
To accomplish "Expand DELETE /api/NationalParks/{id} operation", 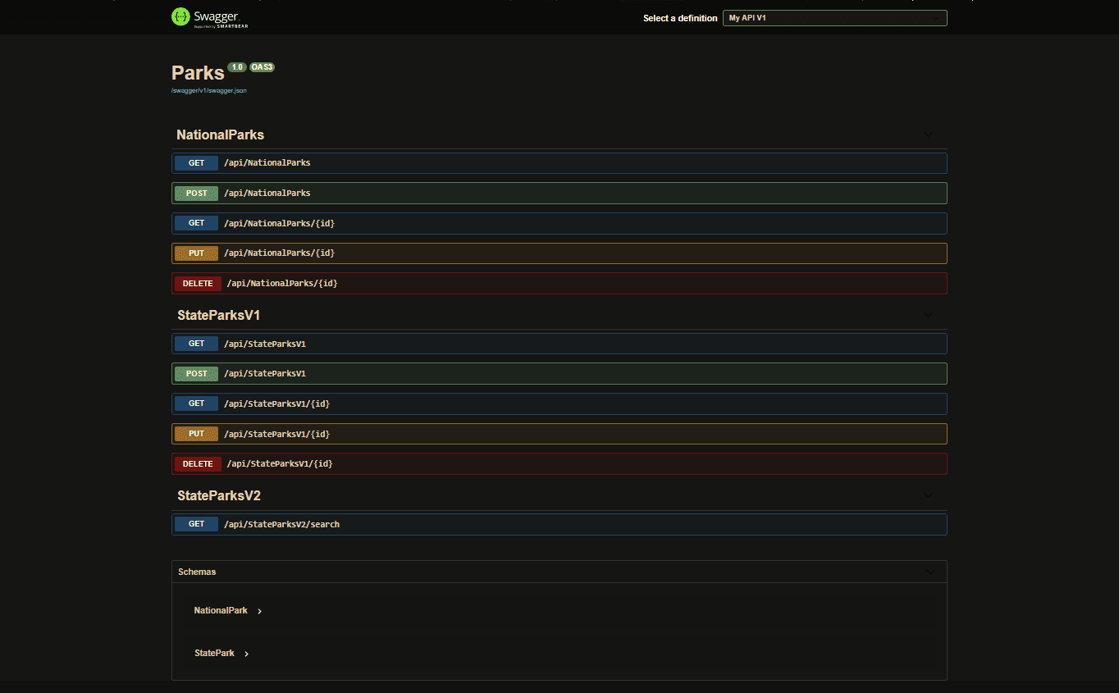I will (559, 284).
